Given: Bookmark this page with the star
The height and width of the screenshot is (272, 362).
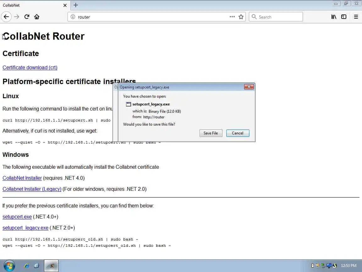Looking at the screenshot, I should (x=241, y=17).
